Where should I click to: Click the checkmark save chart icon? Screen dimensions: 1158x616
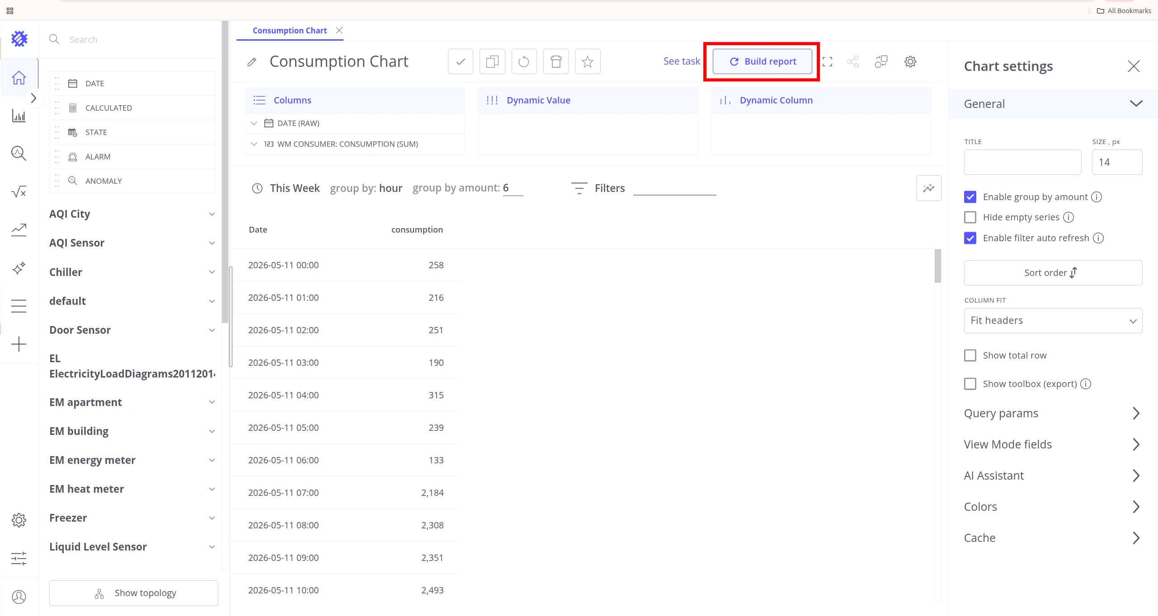(x=460, y=61)
